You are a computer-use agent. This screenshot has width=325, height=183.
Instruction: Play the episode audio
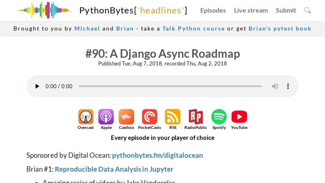tap(37, 86)
